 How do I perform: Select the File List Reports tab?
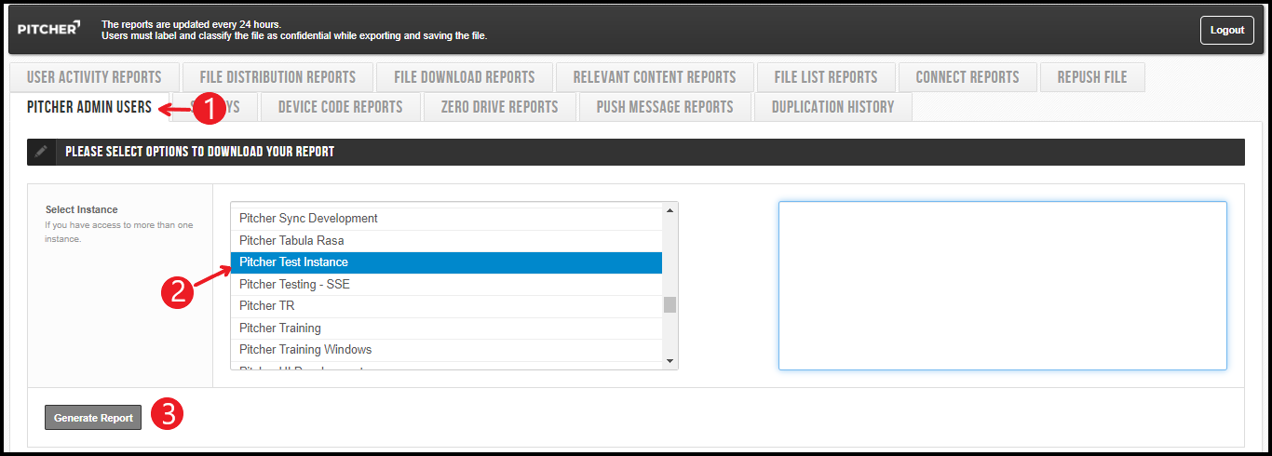[825, 77]
